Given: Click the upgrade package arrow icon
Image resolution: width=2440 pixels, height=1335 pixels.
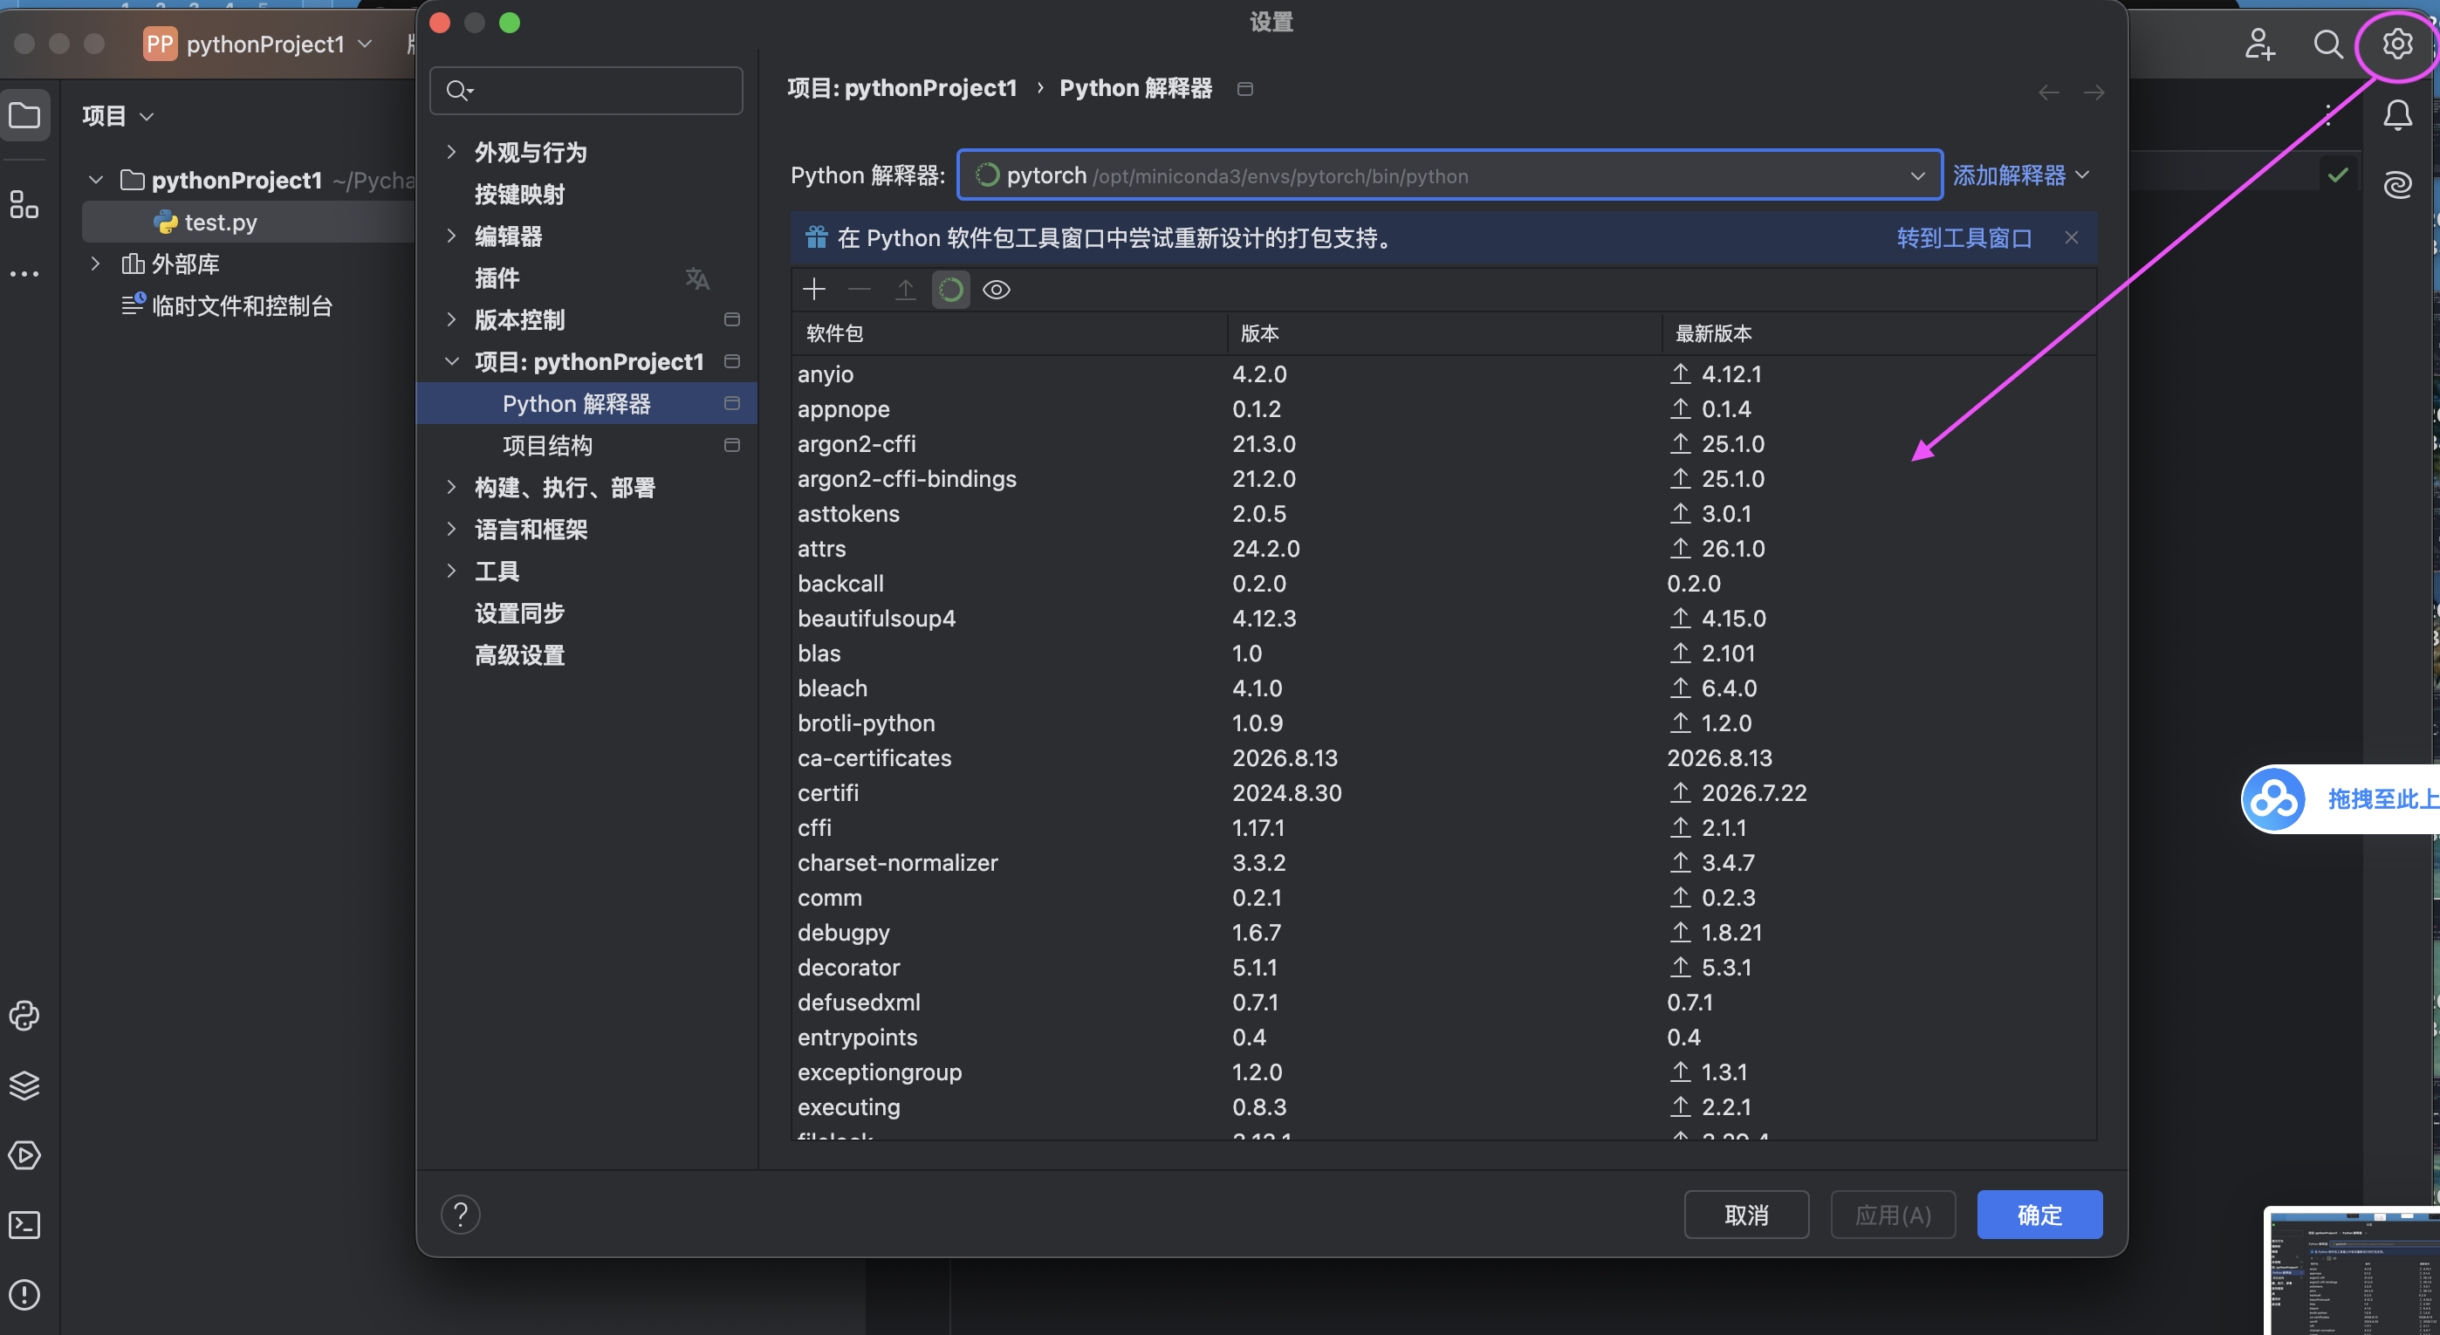Looking at the screenshot, I should 906,289.
